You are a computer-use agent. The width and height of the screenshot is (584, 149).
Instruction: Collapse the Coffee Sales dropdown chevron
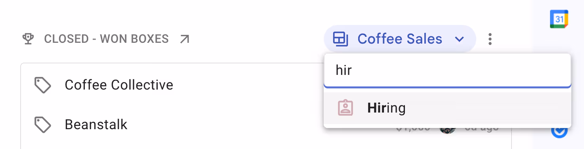(459, 39)
